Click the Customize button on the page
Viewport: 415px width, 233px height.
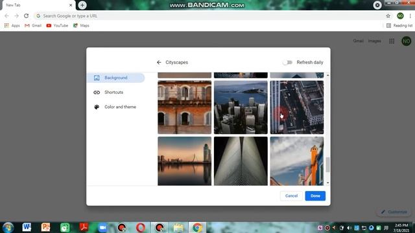(394, 212)
